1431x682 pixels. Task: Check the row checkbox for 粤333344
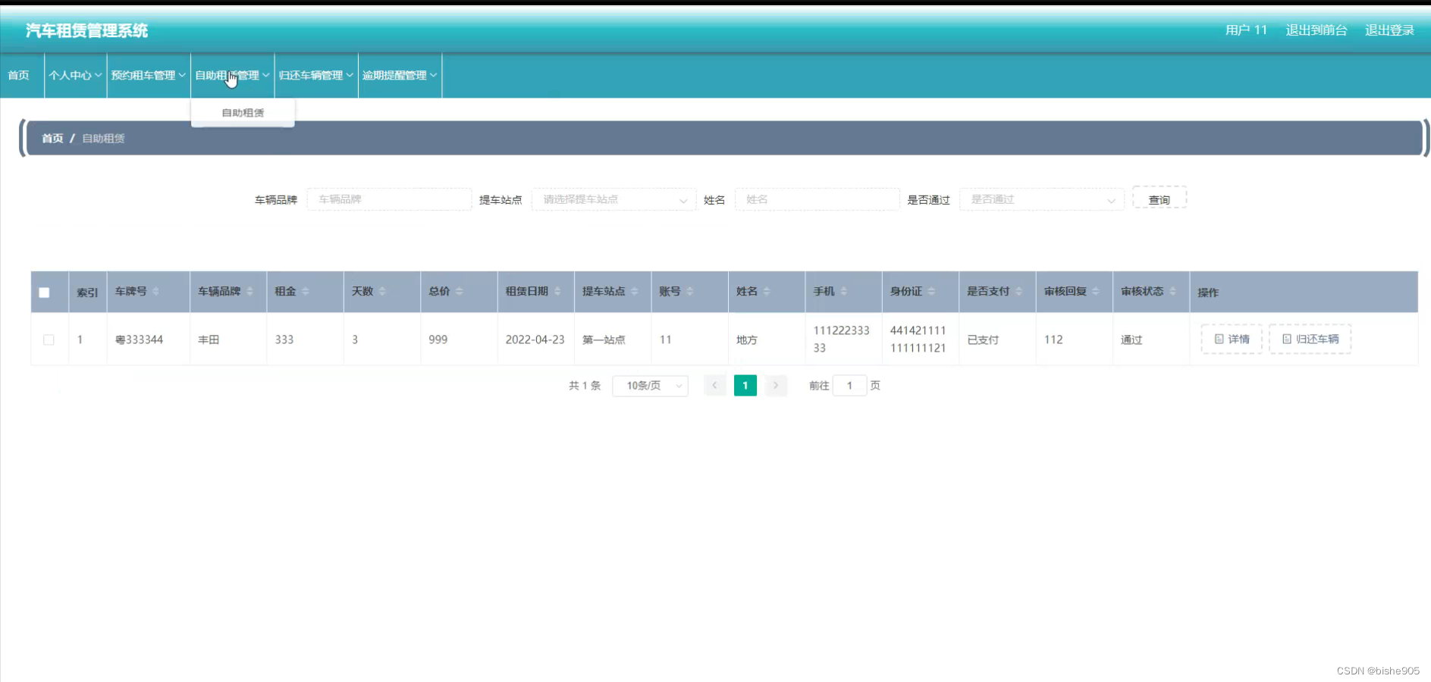[49, 339]
